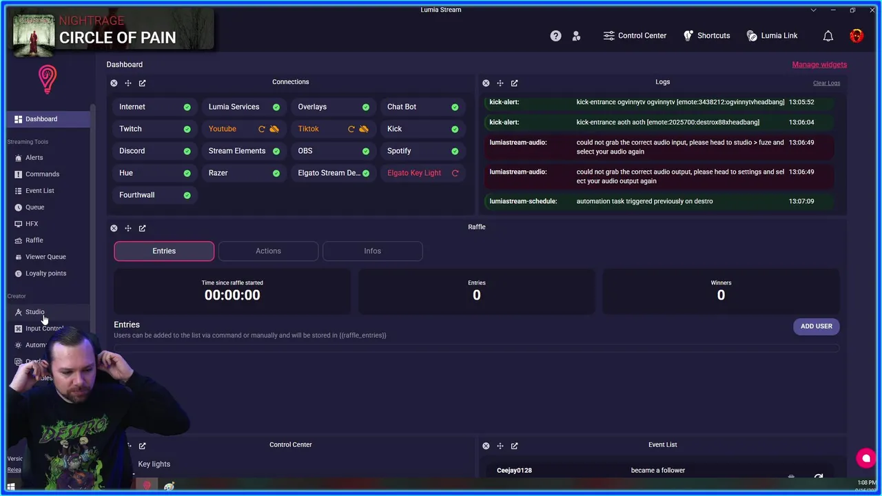The height and width of the screenshot is (496, 882).
Task: Click the Lumia Stream lightbulb logo
Action: [x=47, y=79]
